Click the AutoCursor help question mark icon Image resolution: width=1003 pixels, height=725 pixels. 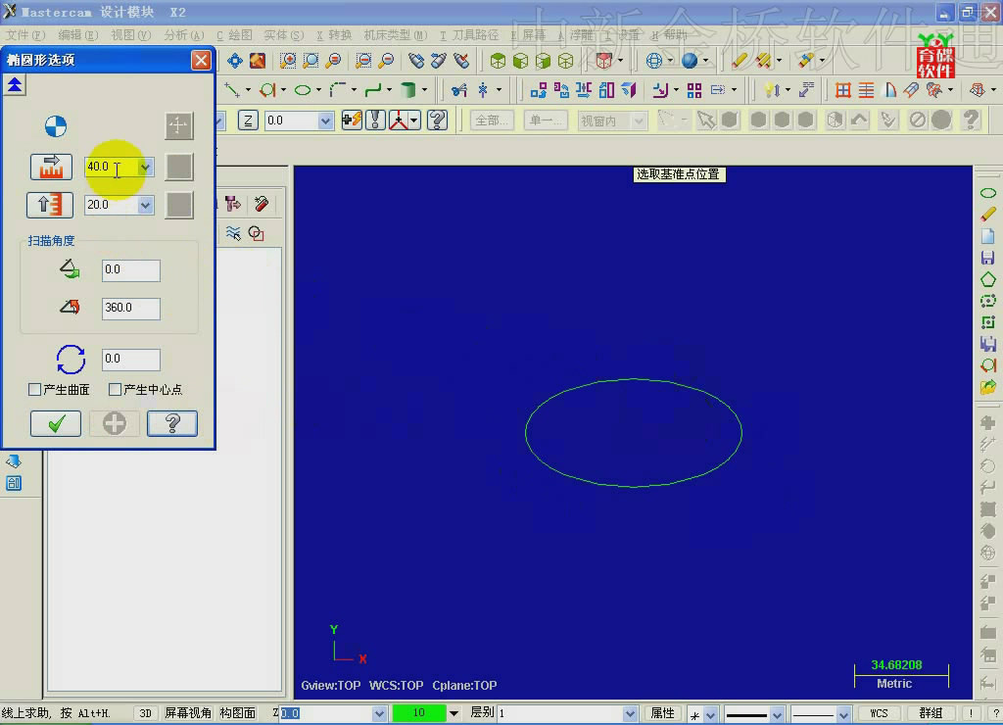point(438,121)
